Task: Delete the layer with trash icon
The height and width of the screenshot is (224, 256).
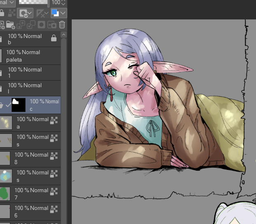Action: [x=62, y=25]
